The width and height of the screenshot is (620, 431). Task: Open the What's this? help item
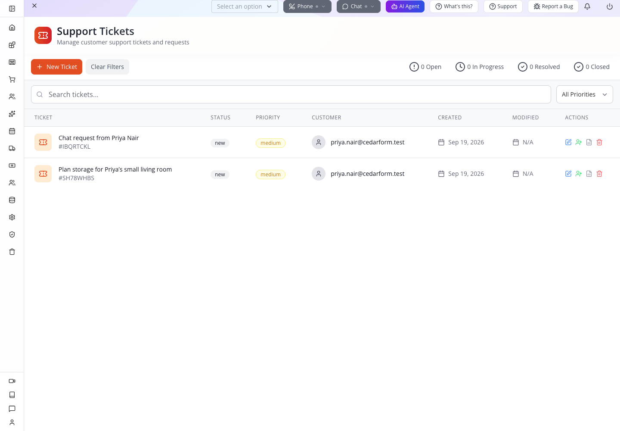click(x=454, y=6)
